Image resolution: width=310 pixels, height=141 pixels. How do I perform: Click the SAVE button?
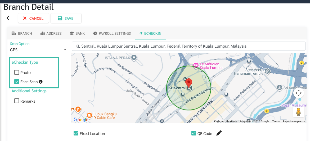pos(66,18)
